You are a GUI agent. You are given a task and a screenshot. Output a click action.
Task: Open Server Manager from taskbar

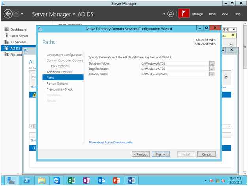[11, 180]
